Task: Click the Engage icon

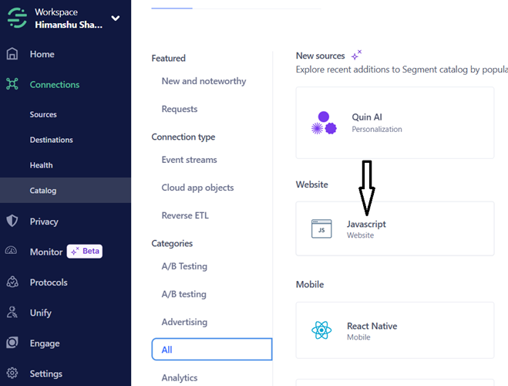Action: [12, 343]
